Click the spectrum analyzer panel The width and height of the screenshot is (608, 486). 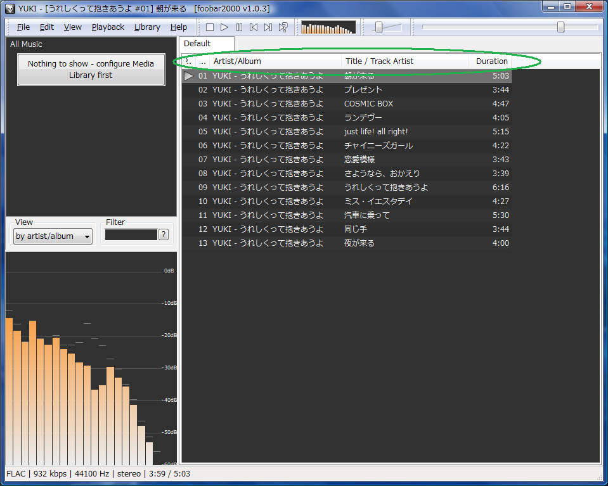[91, 359]
